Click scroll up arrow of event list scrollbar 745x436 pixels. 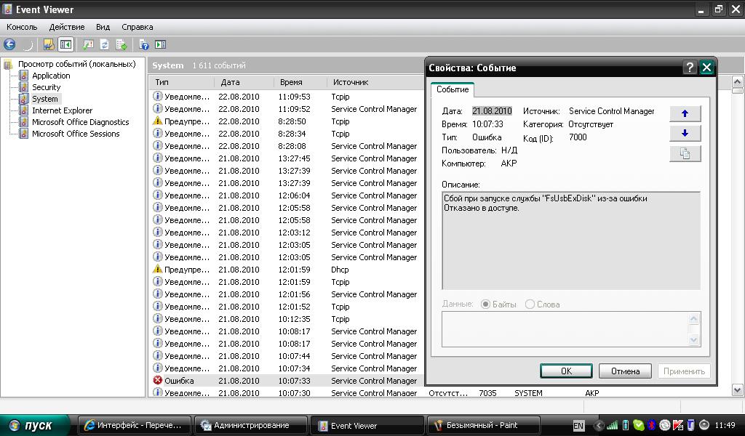(x=737, y=81)
